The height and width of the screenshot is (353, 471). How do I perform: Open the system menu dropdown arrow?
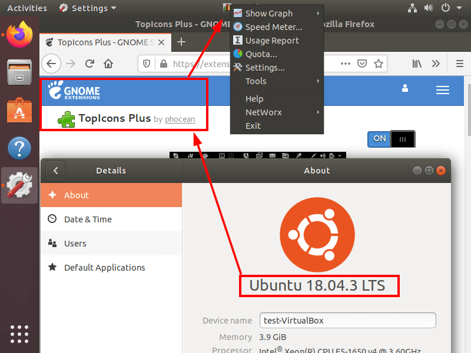(459, 8)
